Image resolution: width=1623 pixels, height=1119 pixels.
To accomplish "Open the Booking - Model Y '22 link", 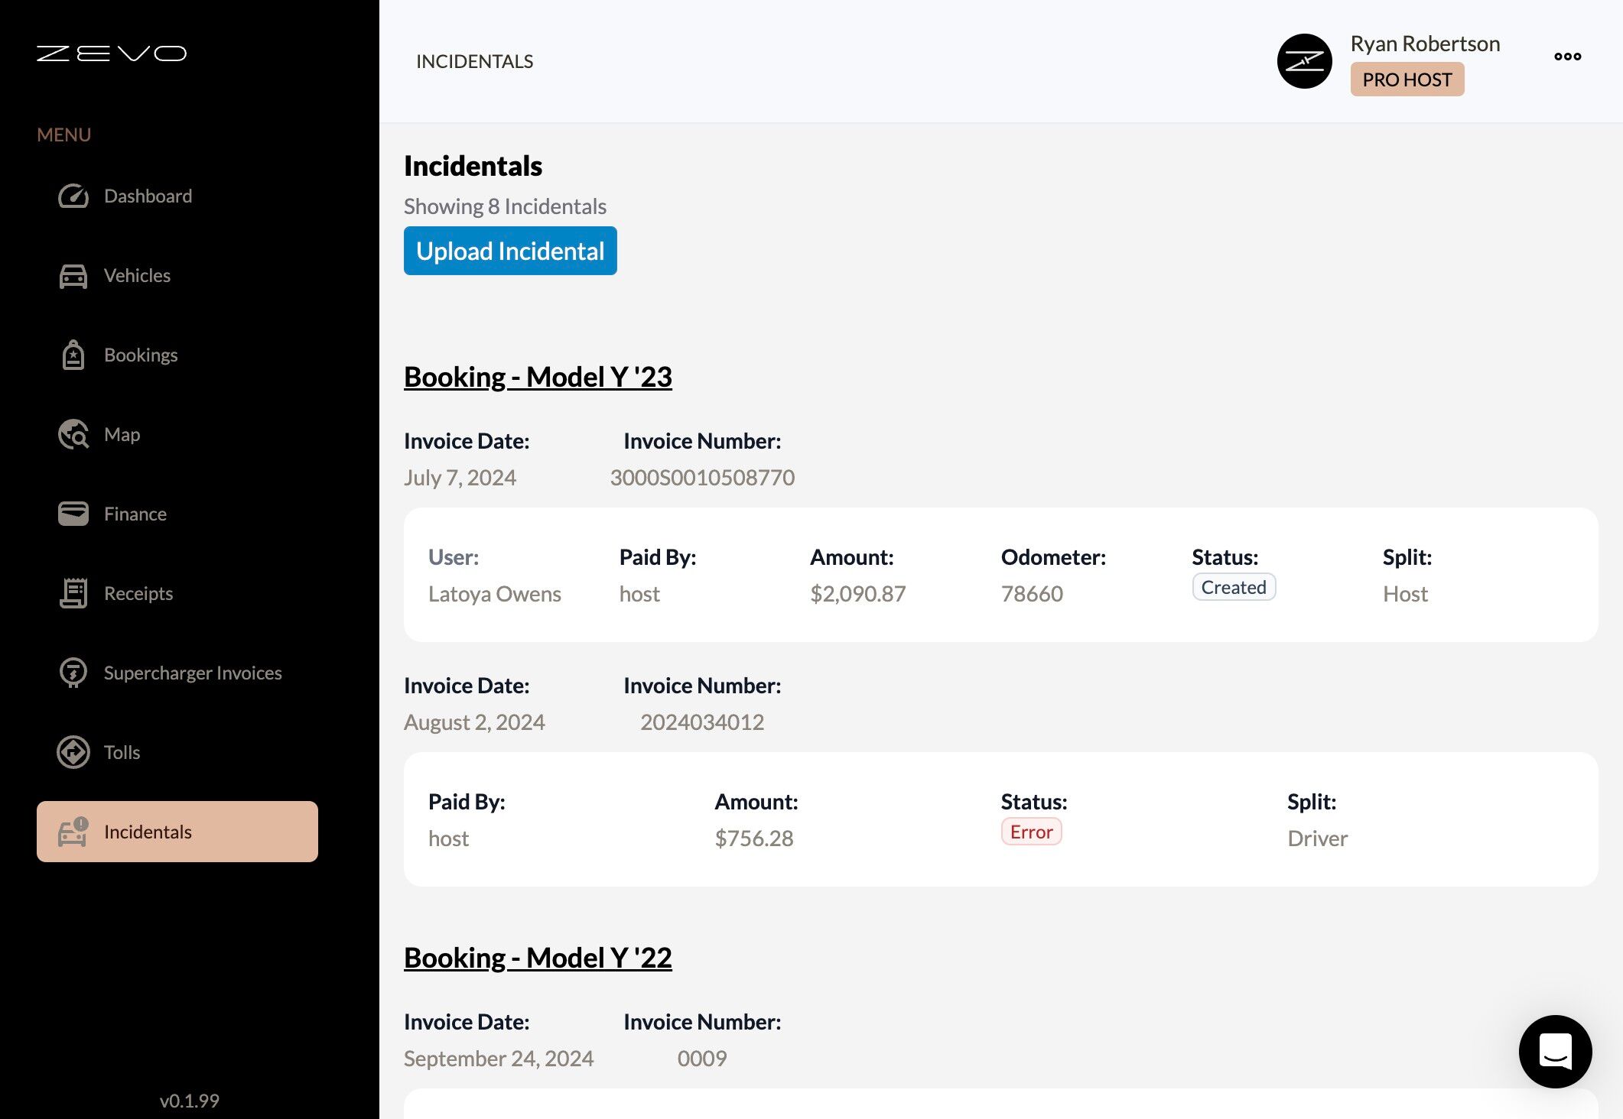I will point(538,958).
